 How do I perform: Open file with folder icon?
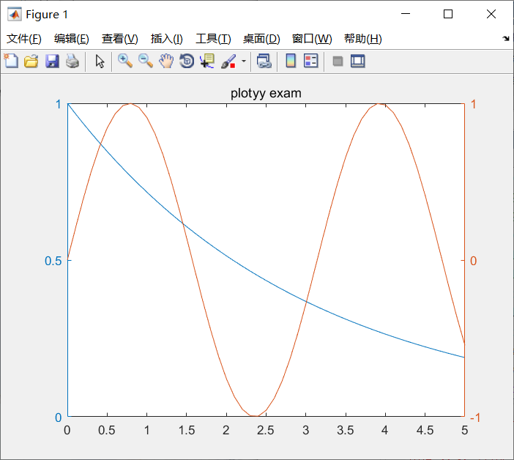point(31,61)
